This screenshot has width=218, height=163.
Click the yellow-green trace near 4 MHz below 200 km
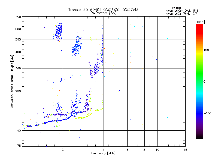[x=99, y=110]
